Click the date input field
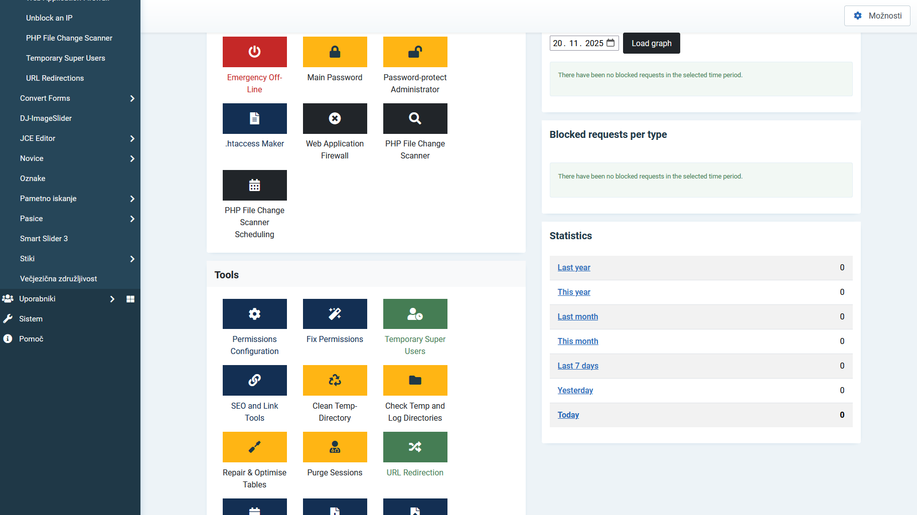This screenshot has width=917, height=515. pyautogui.click(x=578, y=43)
